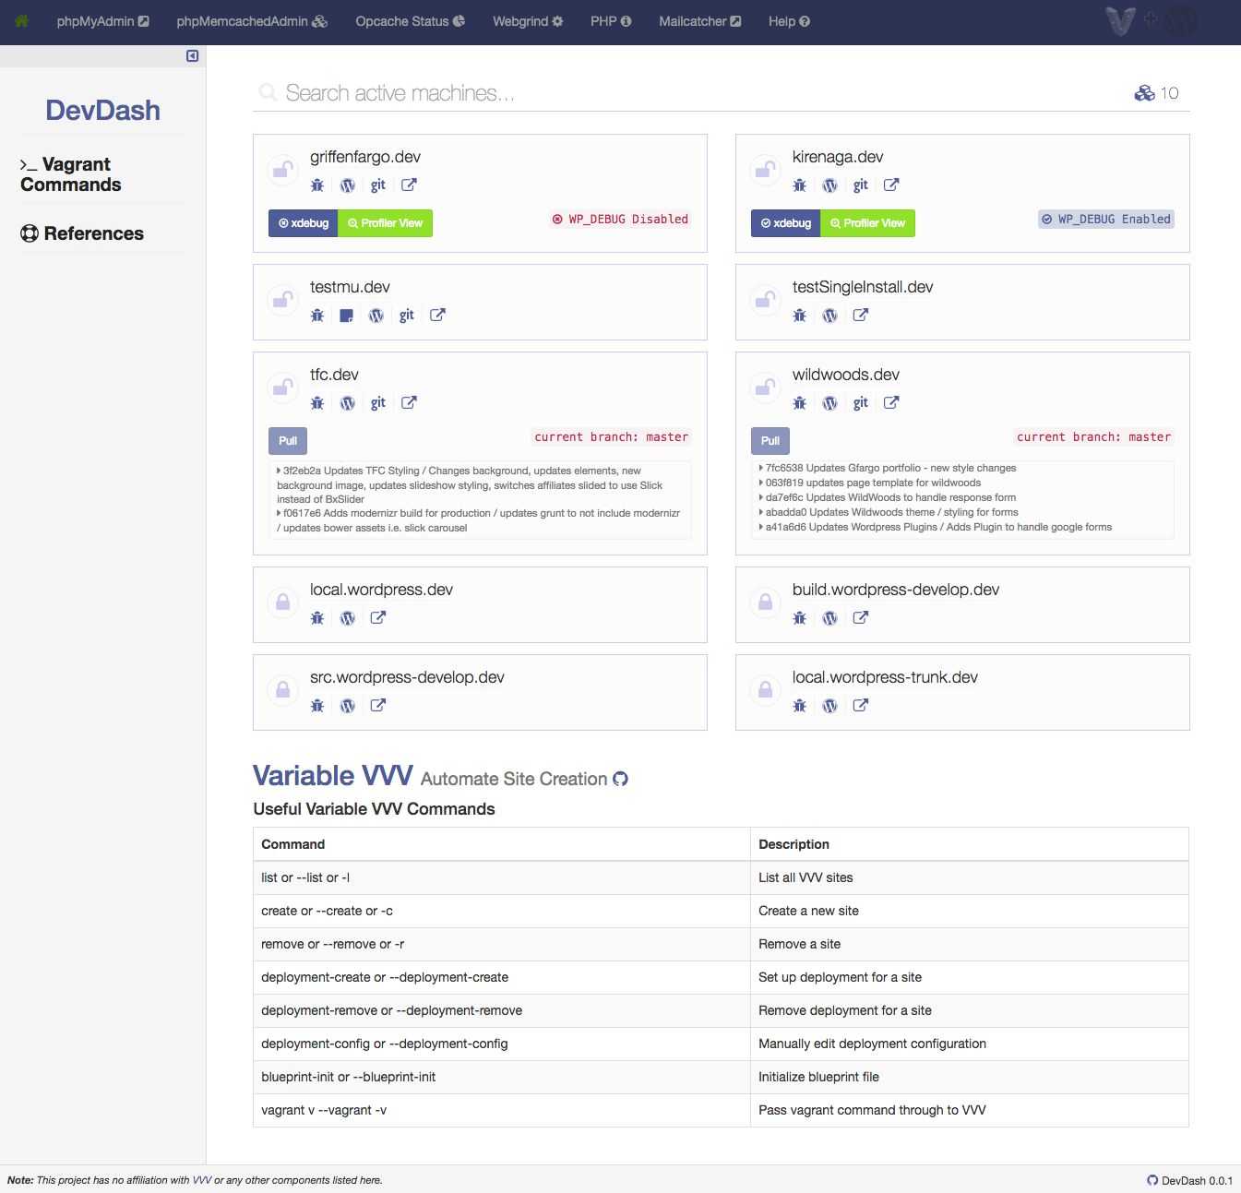The image size is (1241, 1193).
Task: Click the sticky note icon for testmu.dev
Action: tap(347, 315)
